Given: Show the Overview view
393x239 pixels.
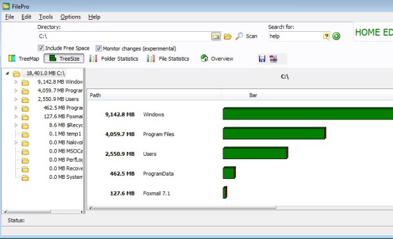Looking at the screenshot, I should click(x=217, y=59).
